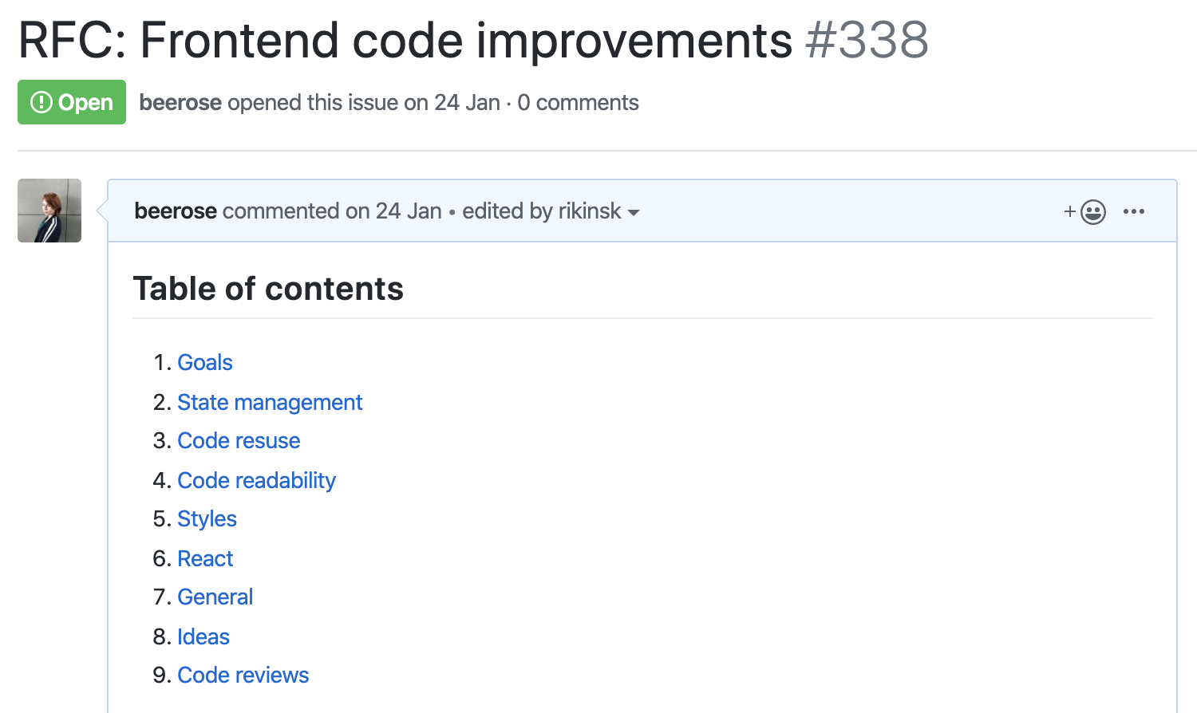Jump to State management section
Screen dimensions: 1197x713
click(x=270, y=403)
